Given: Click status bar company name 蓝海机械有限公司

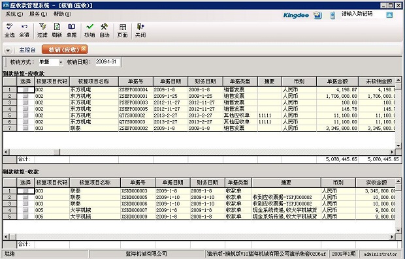Looking at the screenshot, I should 146,254.
